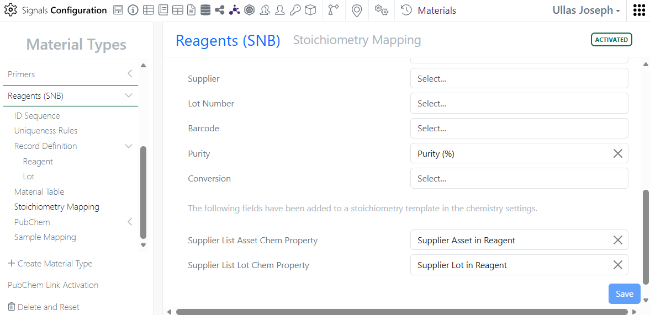This screenshot has width=650, height=315.
Task: Click the double gears settings icon
Action: tap(381, 10)
